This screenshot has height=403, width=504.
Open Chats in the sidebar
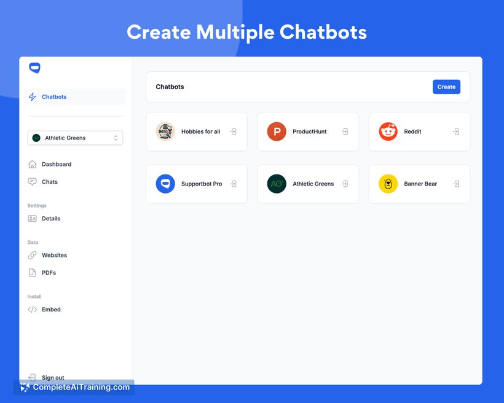tap(50, 182)
